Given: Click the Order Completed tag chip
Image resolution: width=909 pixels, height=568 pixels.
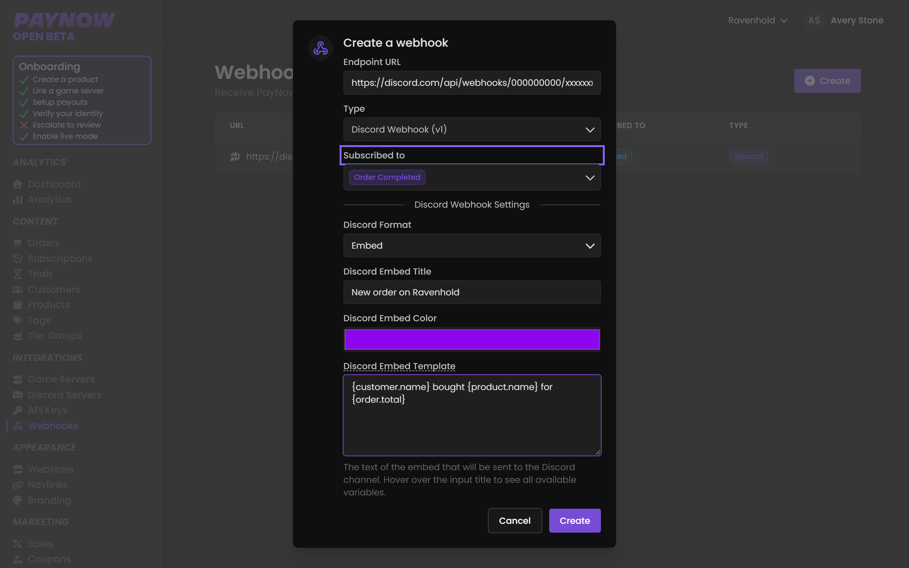Looking at the screenshot, I should [387, 177].
